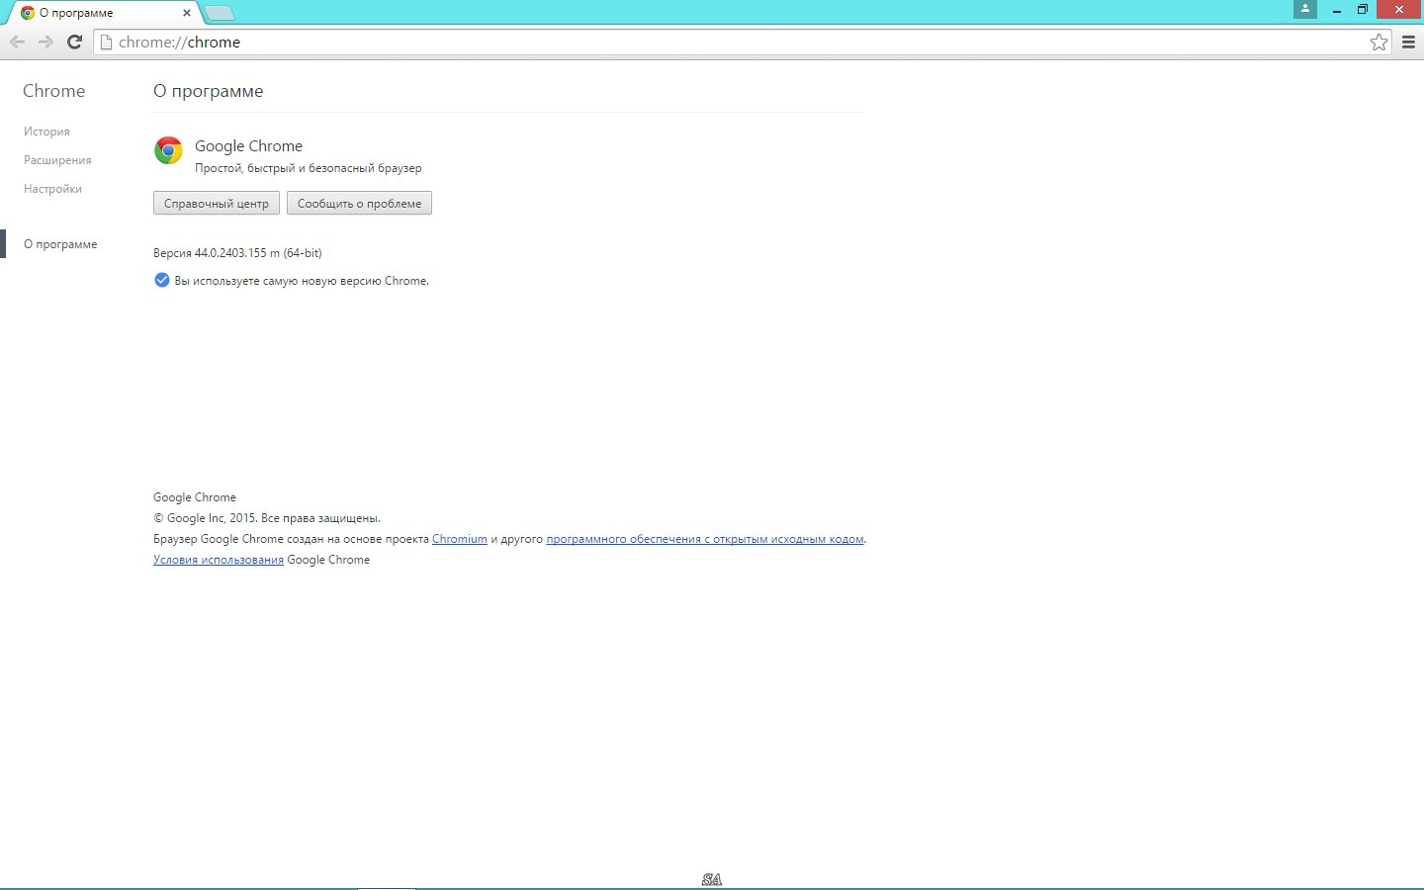Viewport: 1424px width, 890px height.
Task: Click the Google Chrome logo icon
Action: coord(168,150)
